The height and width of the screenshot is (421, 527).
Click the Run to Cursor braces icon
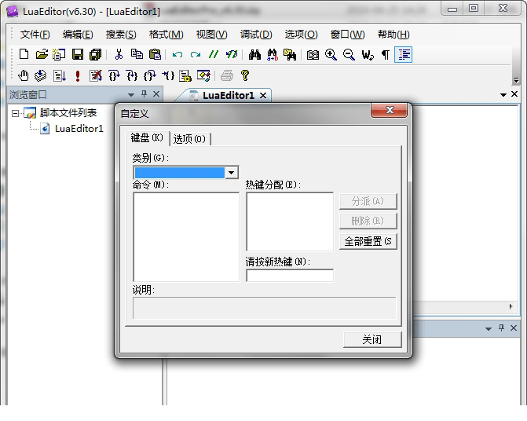click(168, 75)
